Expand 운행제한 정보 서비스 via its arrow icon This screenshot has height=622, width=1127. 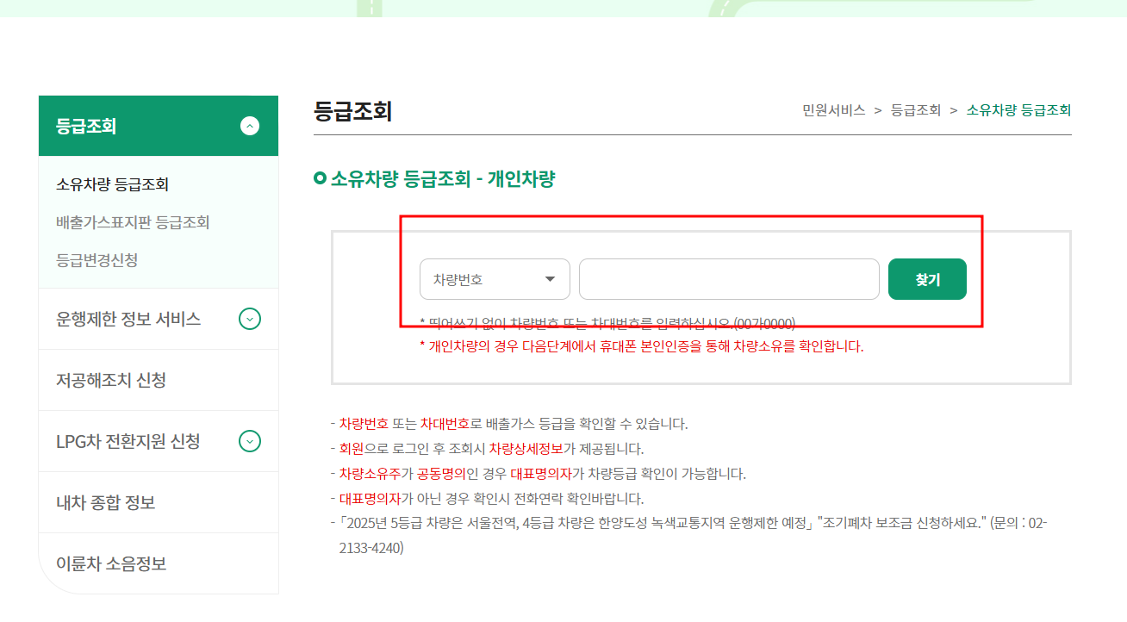pos(249,319)
